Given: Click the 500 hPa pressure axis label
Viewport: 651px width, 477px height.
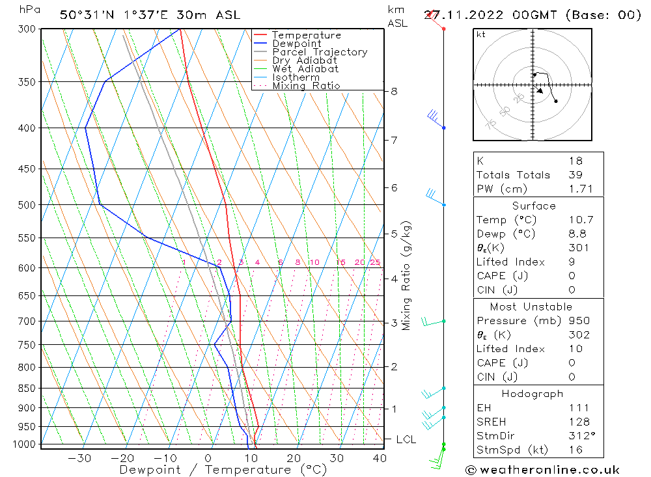Looking at the screenshot, I should coord(27,205).
